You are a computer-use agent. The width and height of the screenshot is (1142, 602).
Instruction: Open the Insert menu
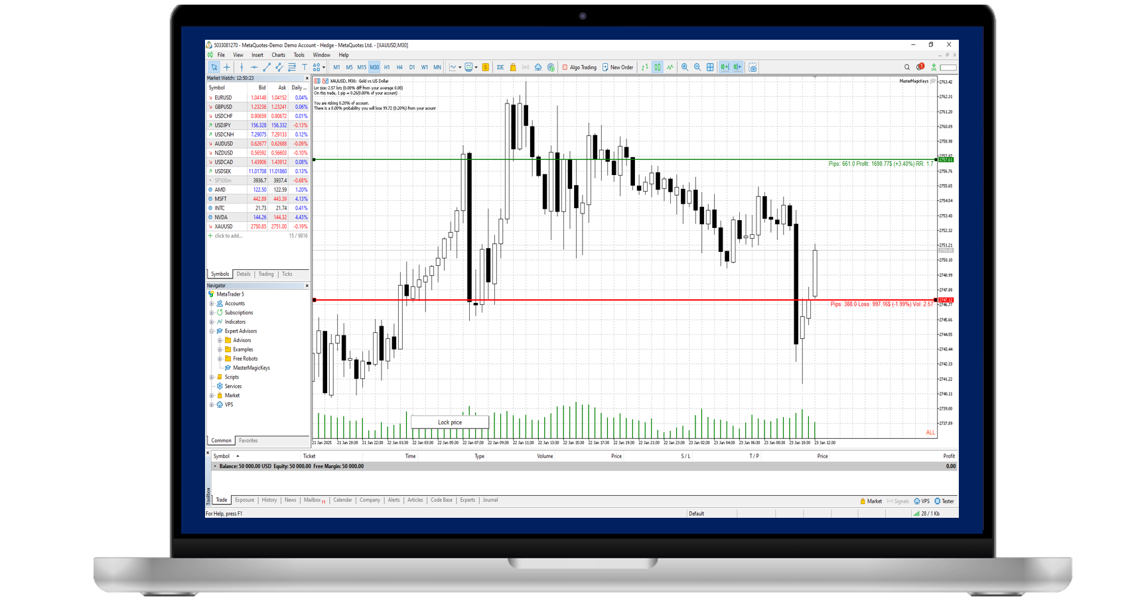tap(257, 55)
